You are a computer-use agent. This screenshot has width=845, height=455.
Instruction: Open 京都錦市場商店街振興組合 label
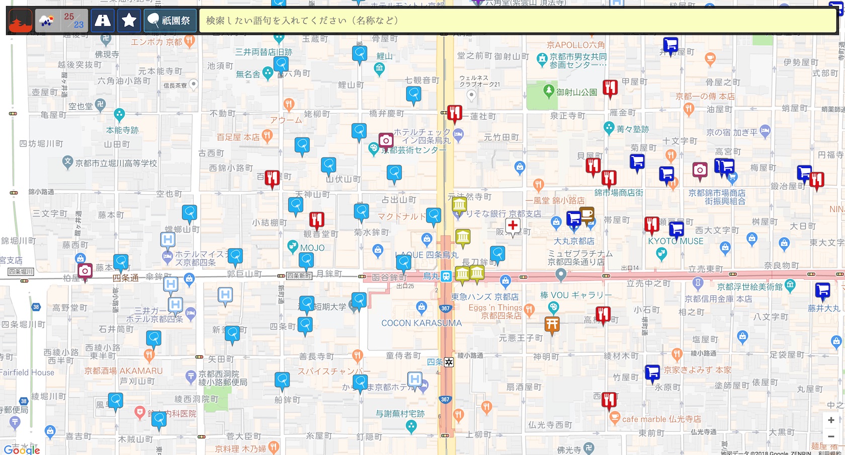pos(717,197)
